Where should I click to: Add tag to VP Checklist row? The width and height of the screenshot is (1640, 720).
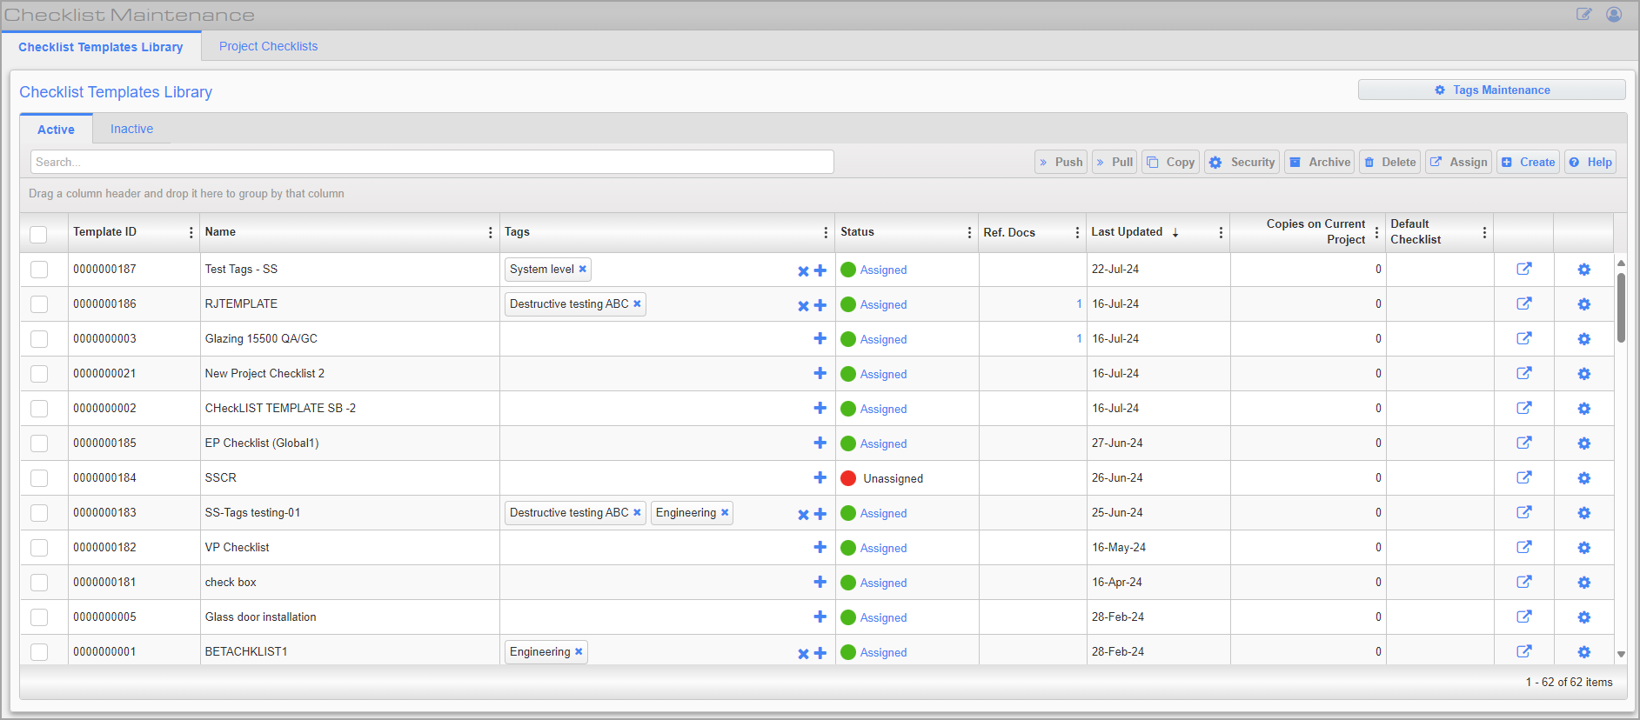pos(820,547)
